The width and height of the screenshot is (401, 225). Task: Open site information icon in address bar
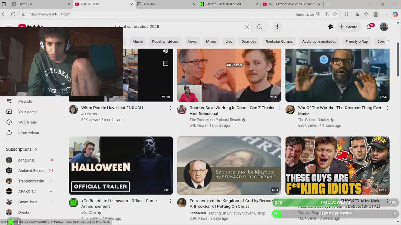(x=23, y=14)
